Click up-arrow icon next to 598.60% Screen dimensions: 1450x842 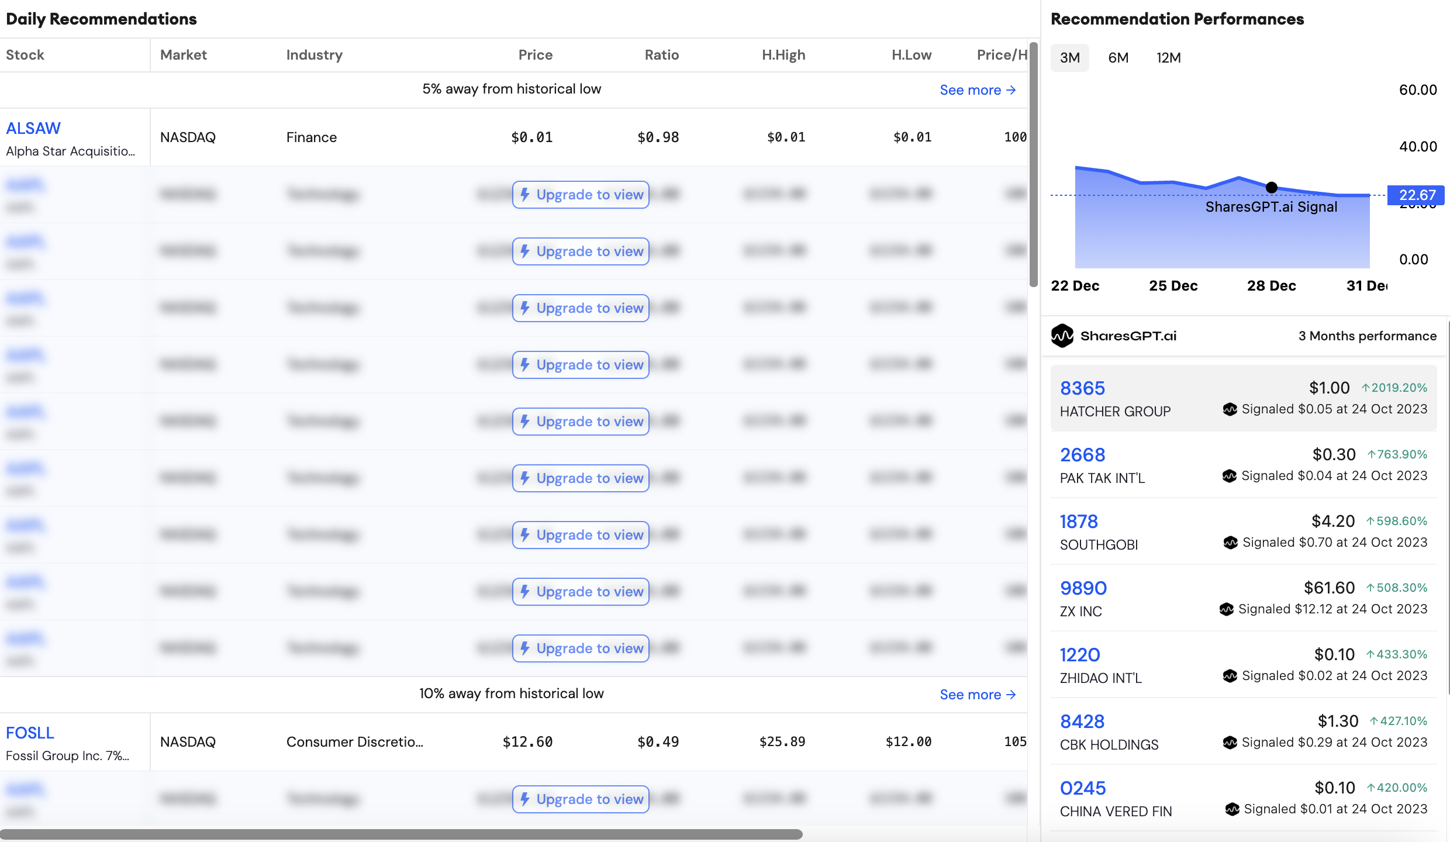click(x=1370, y=521)
